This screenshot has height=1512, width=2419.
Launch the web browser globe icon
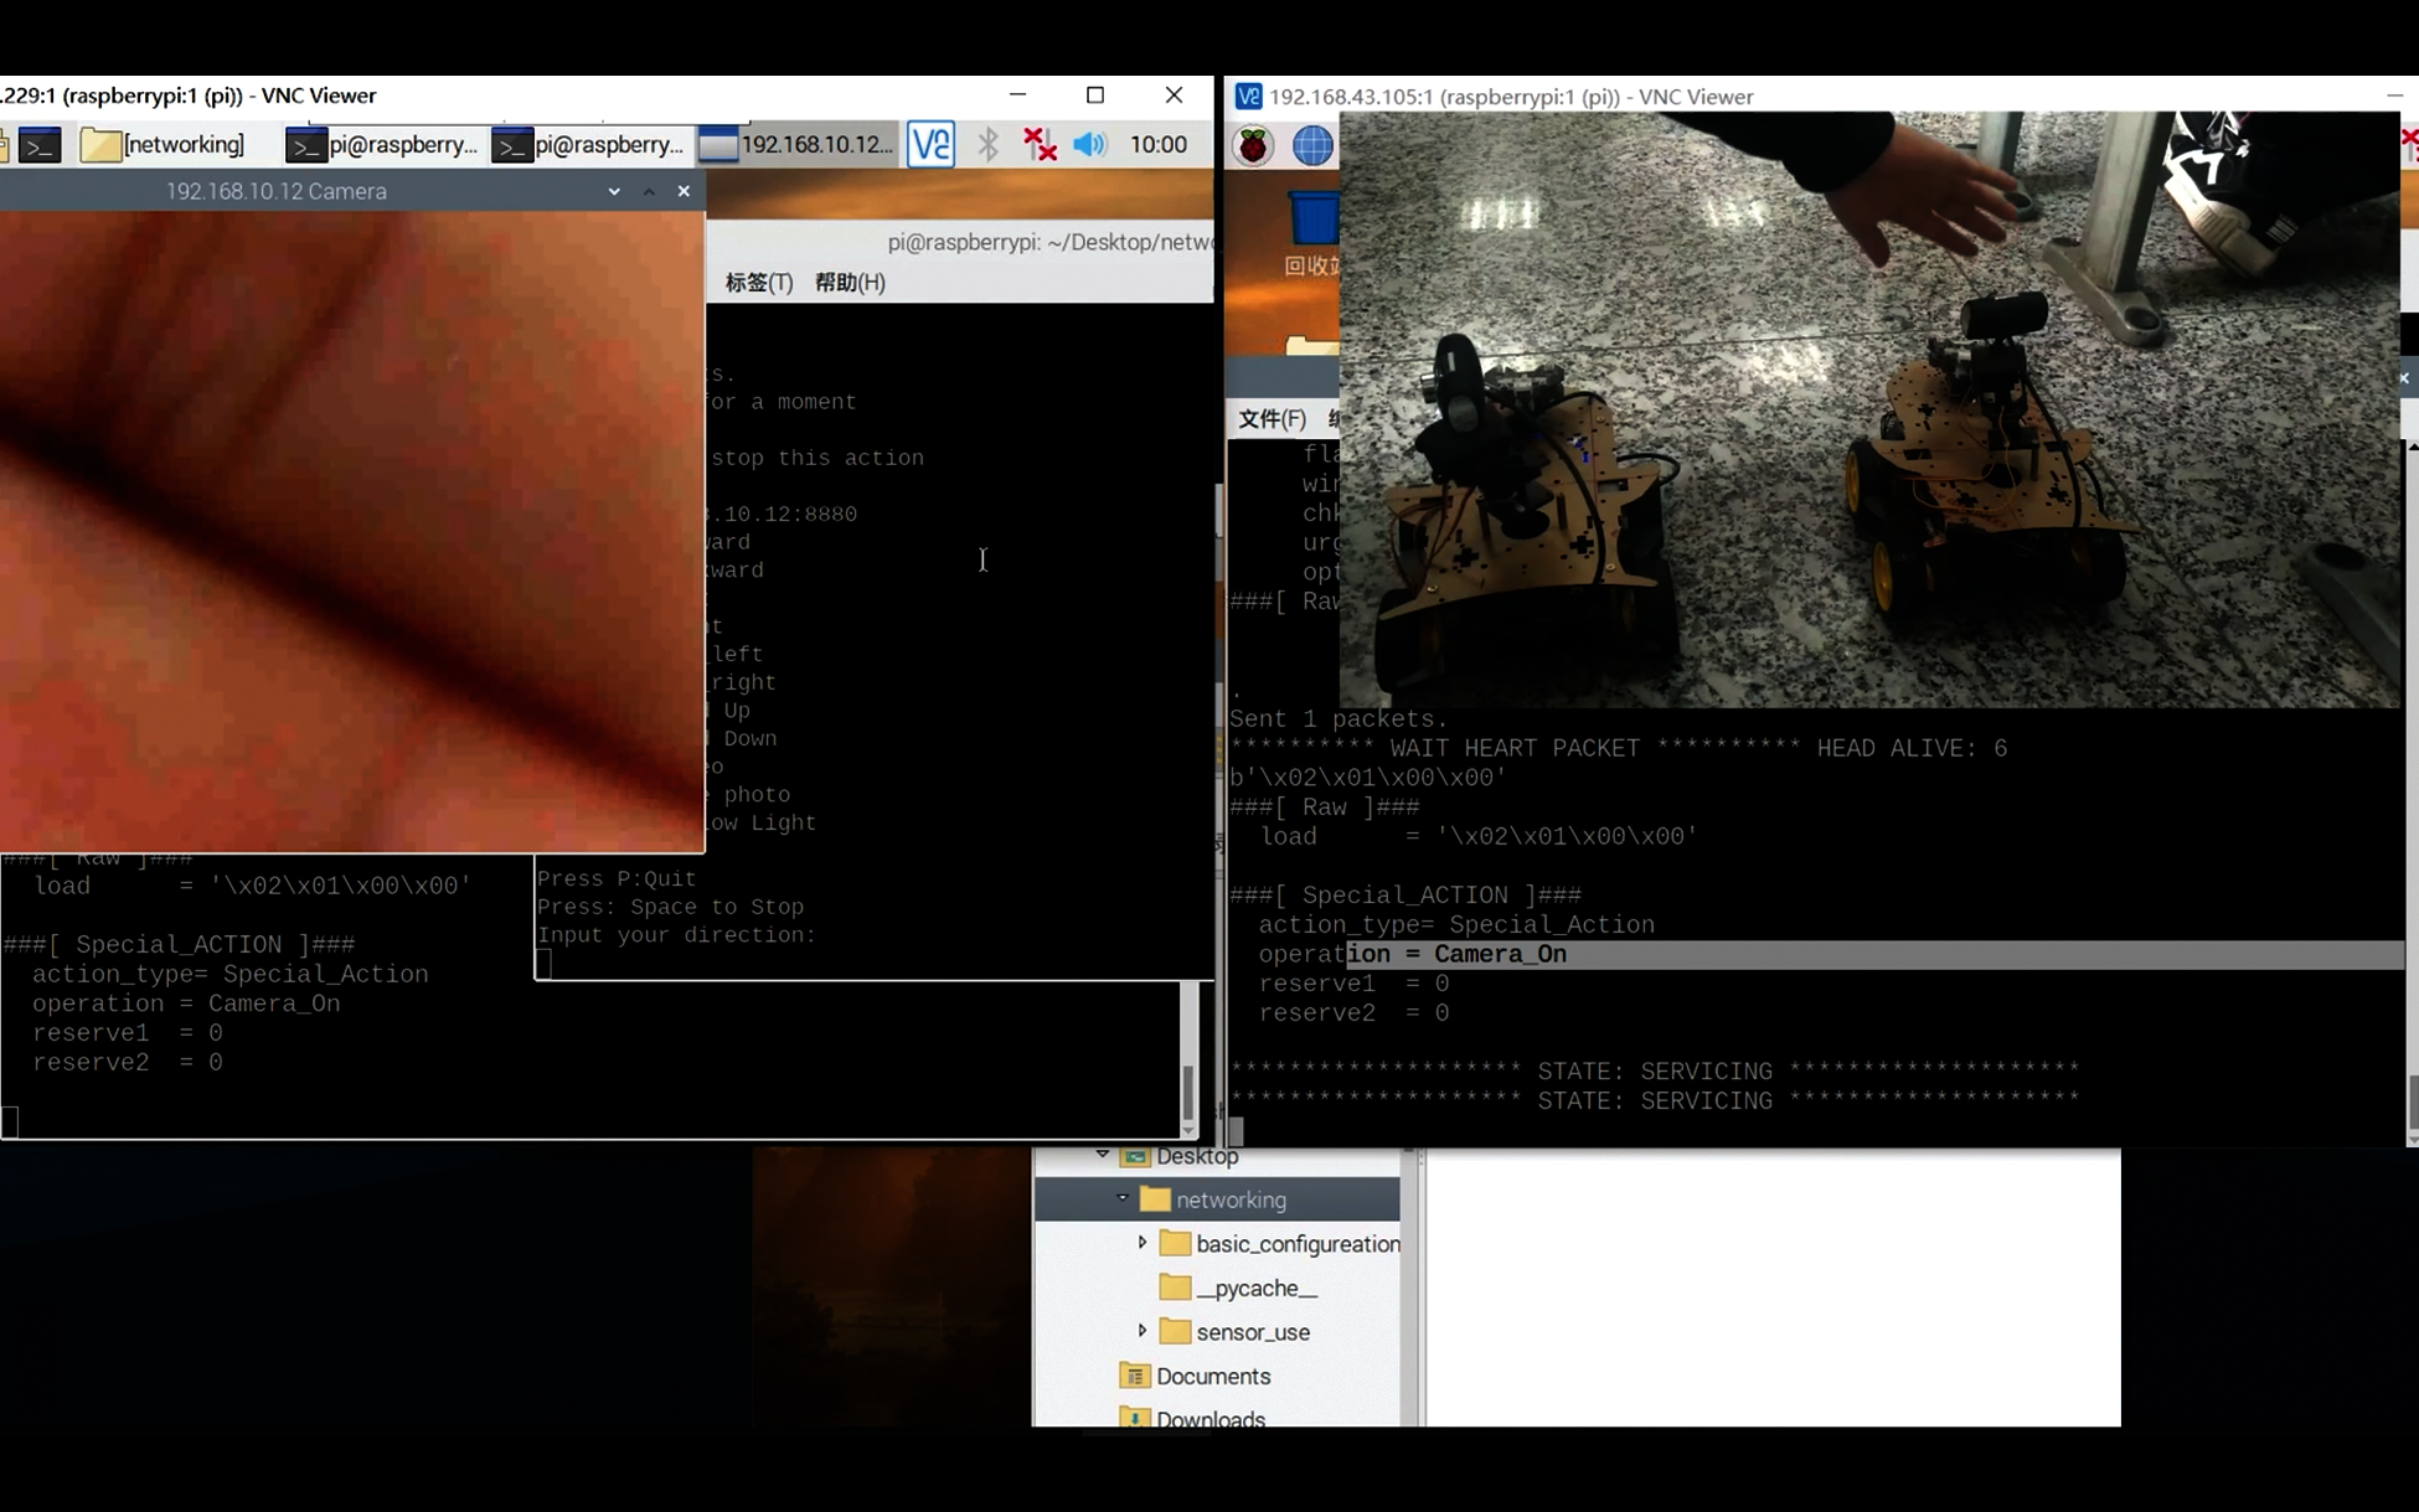tap(1312, 146)
